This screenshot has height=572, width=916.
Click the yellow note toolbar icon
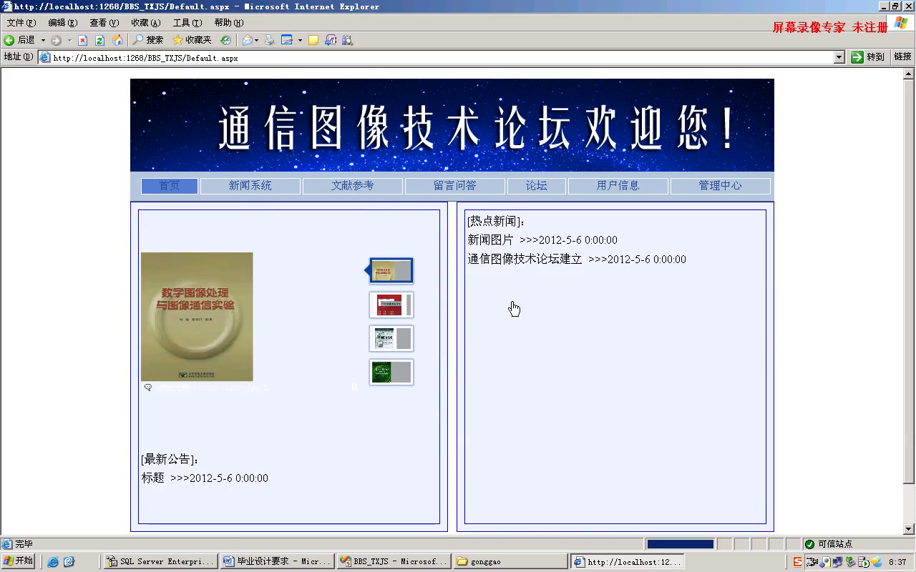pyautogui.click(x=313, y=40)
